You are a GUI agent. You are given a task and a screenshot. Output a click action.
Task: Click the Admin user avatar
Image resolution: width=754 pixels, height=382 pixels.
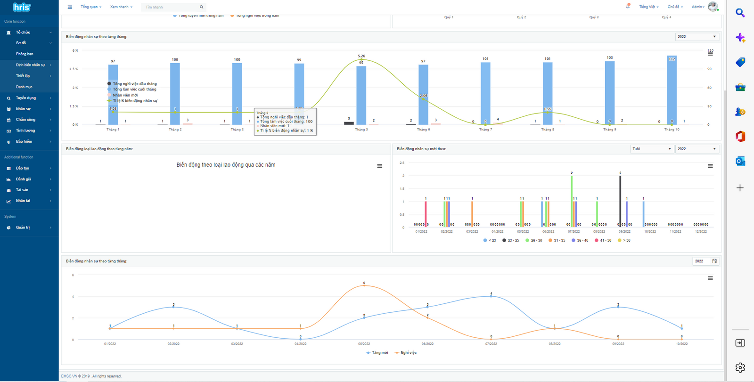[713, 7]
